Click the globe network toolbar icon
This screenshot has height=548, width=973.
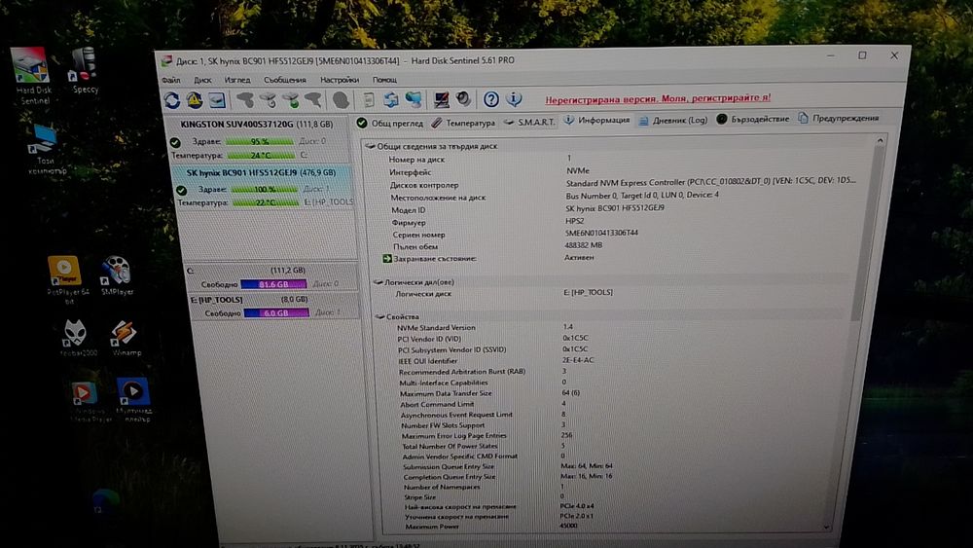414,99
